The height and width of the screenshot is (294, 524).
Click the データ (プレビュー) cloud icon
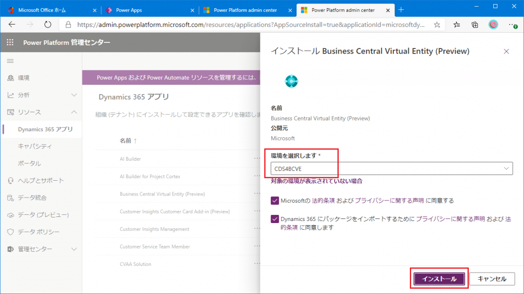click(11, 215)
